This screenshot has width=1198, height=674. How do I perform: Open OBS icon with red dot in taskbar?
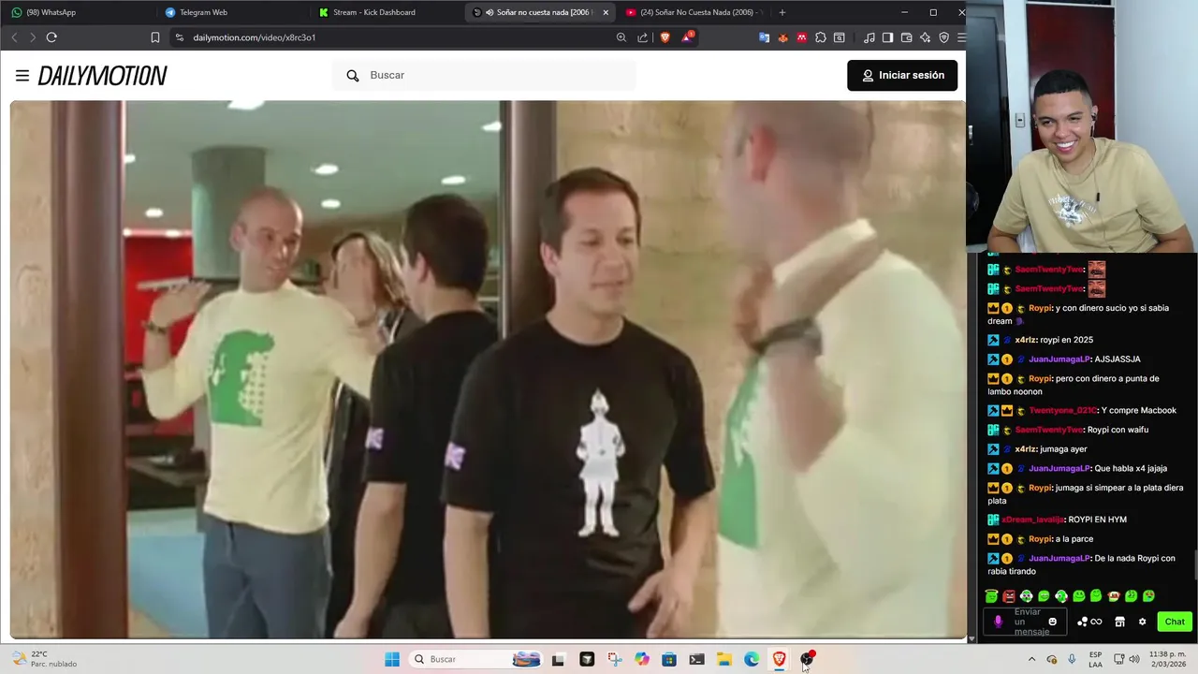(x=807, y=659)
